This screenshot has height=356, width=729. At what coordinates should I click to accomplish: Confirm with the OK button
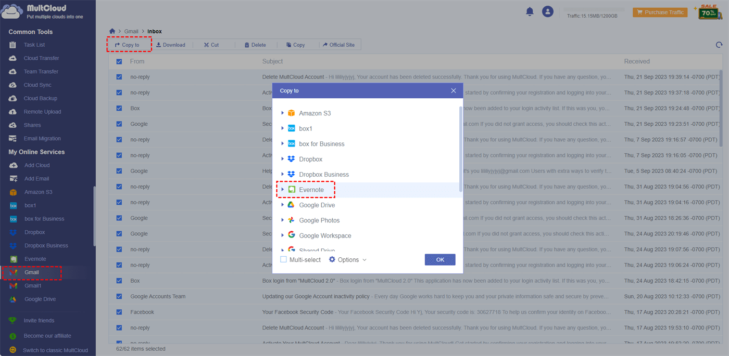click(x=440, y=259)
